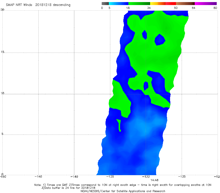Click the longitude axis label -150
Screen dimensions: 220x193
pos(3,176)
